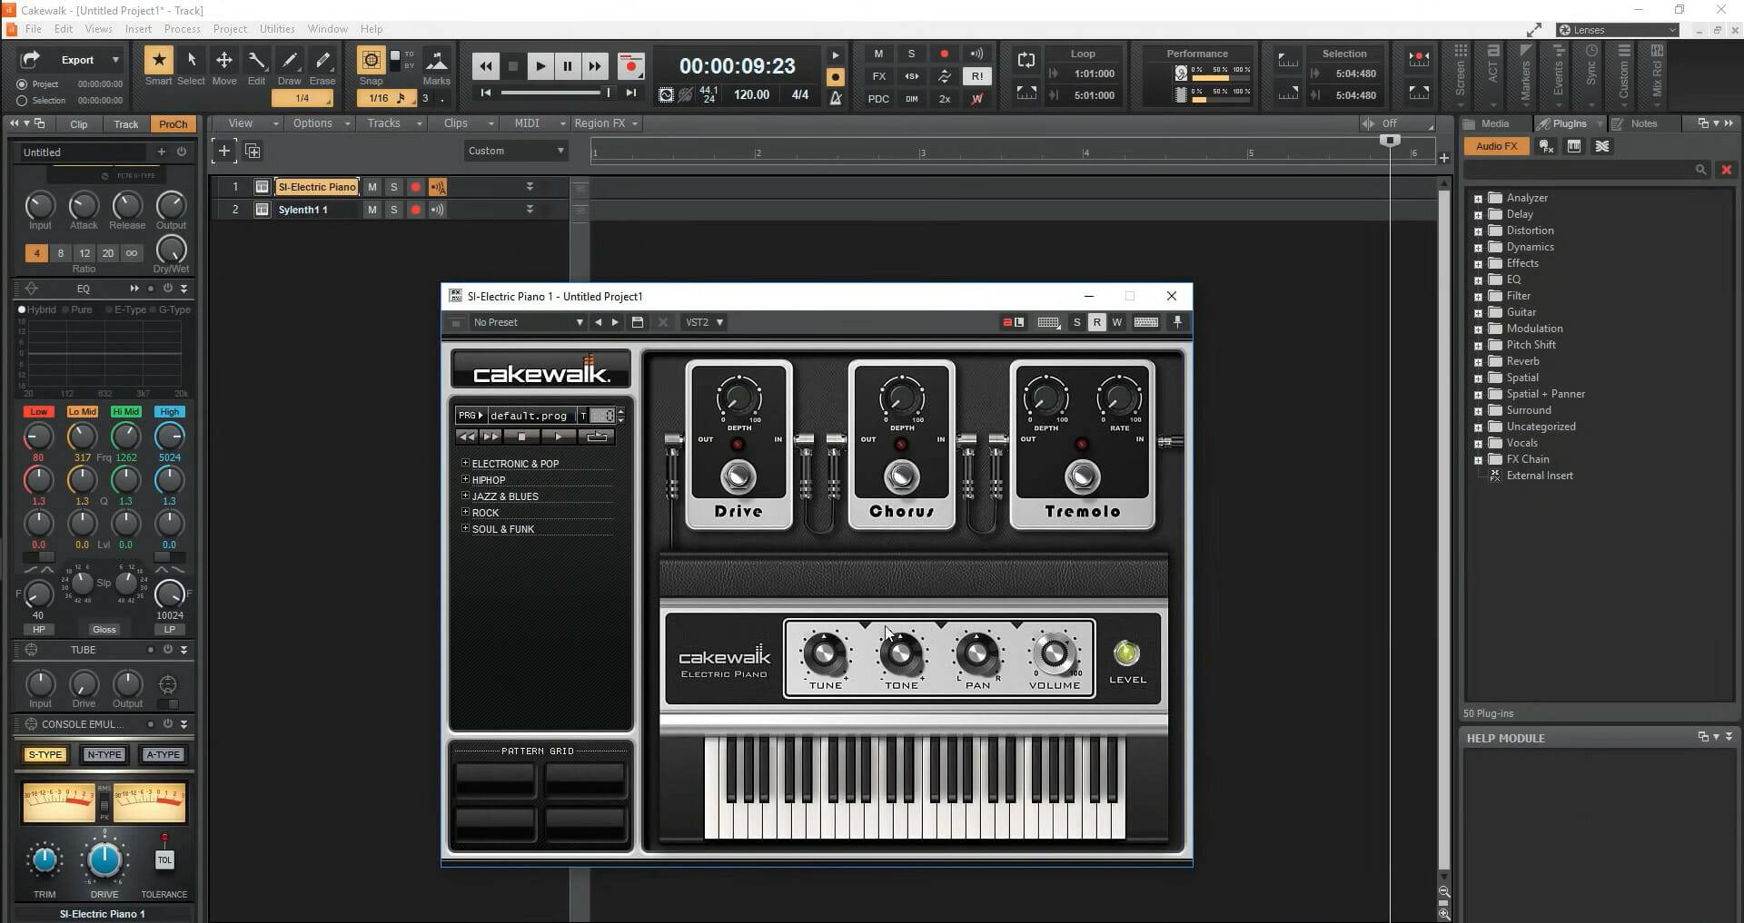Select the Erase tool

[x=322, y=61]
